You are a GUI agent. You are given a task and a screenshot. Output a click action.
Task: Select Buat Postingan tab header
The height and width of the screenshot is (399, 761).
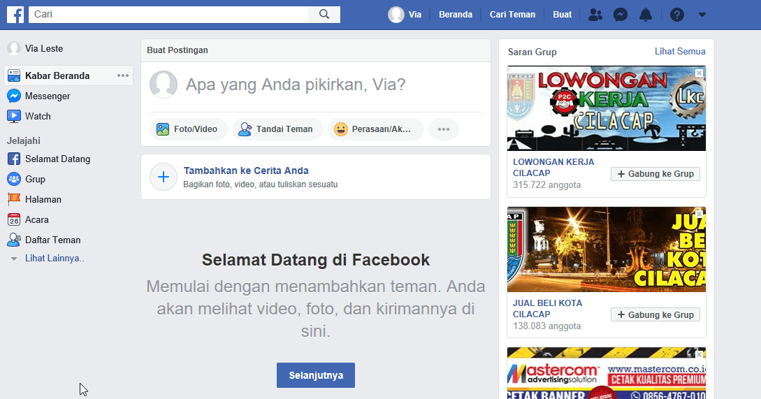point(177,50)
